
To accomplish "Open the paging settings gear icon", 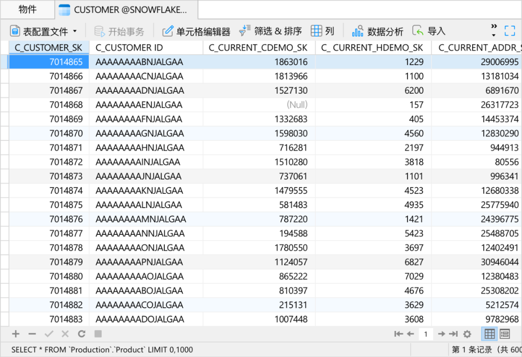I will point(467,334).
